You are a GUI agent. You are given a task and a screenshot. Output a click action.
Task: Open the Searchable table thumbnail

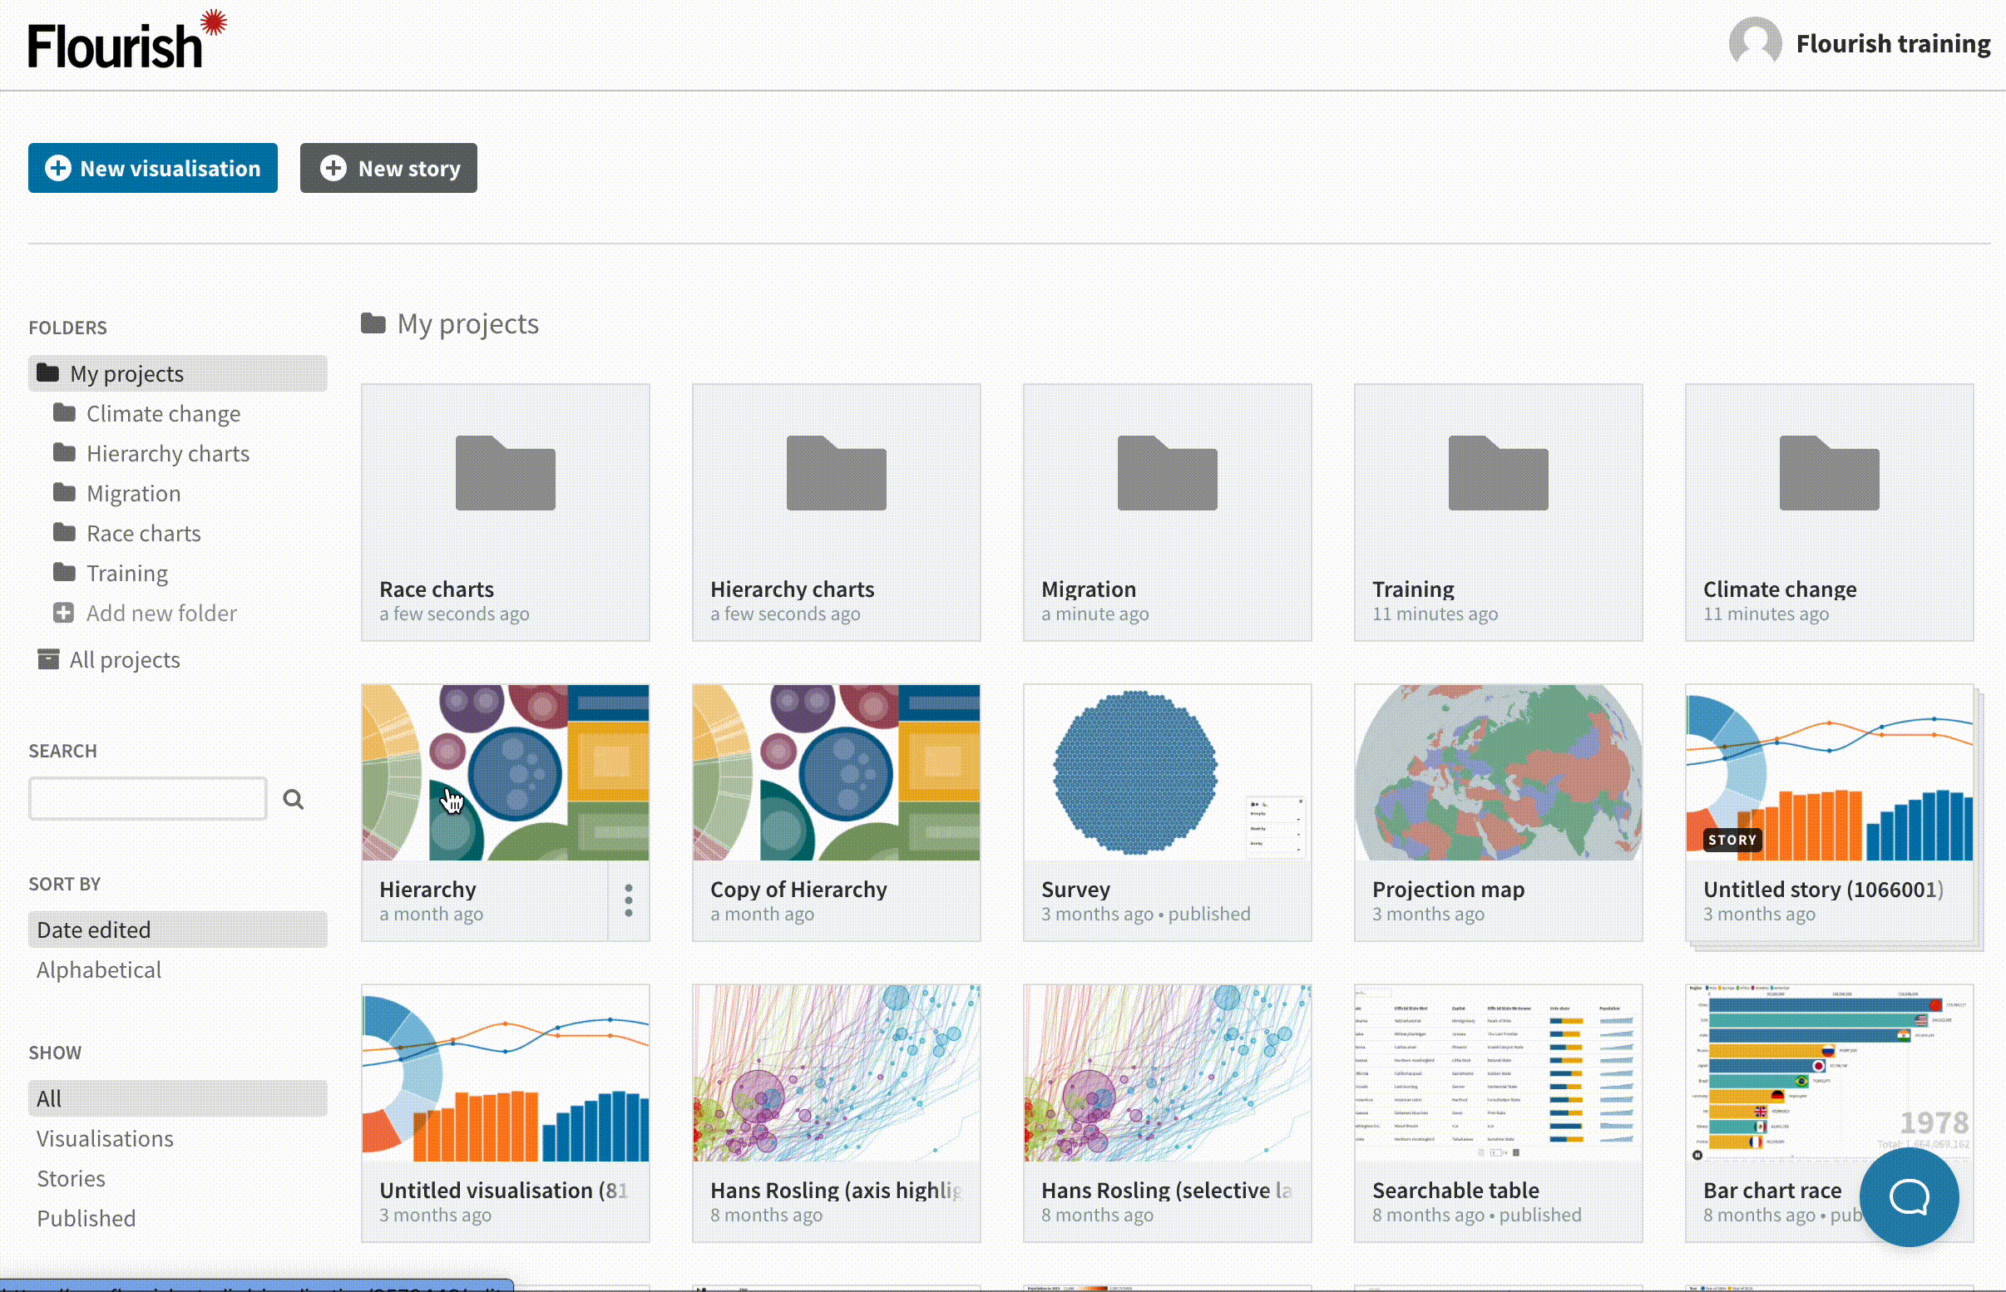point(1499,1074)
